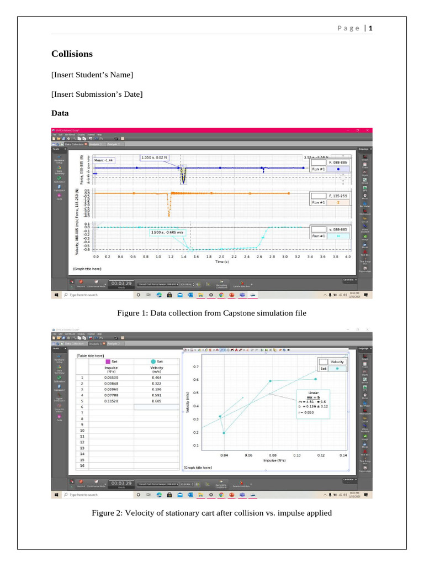Select FFT display icon in Figure 1
Viewport: 424px width, 566px height.
click(365, 188)
